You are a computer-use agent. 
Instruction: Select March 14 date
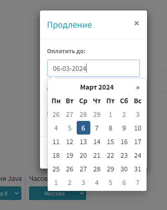97,142
